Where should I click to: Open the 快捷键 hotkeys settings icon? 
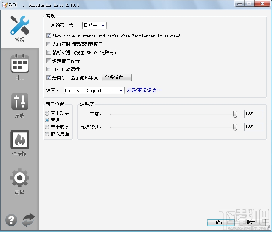click(x=20, y=140)
